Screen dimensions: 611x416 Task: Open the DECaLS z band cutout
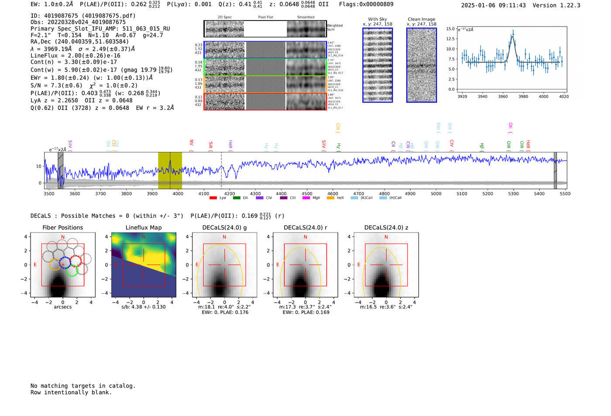(386, 265)
